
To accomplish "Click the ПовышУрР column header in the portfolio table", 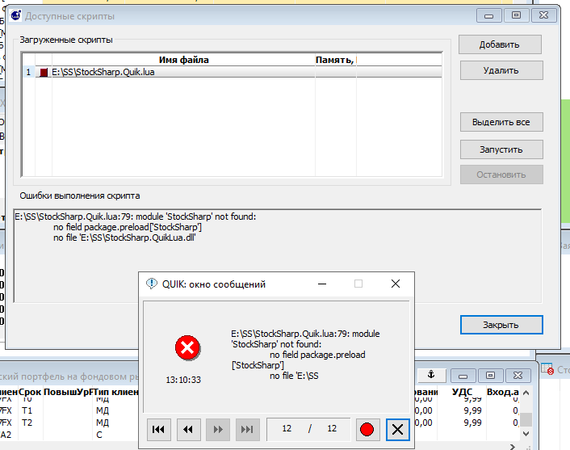I will point(69,392).
